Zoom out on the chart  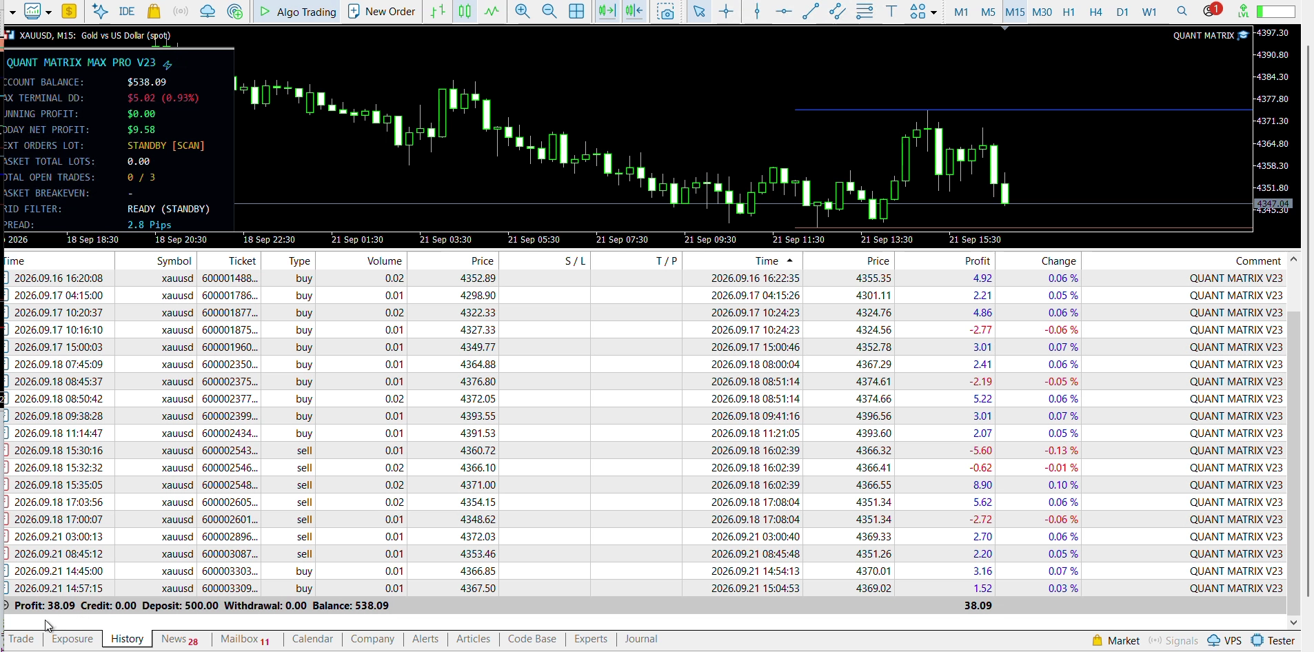(x=549, y=11)
